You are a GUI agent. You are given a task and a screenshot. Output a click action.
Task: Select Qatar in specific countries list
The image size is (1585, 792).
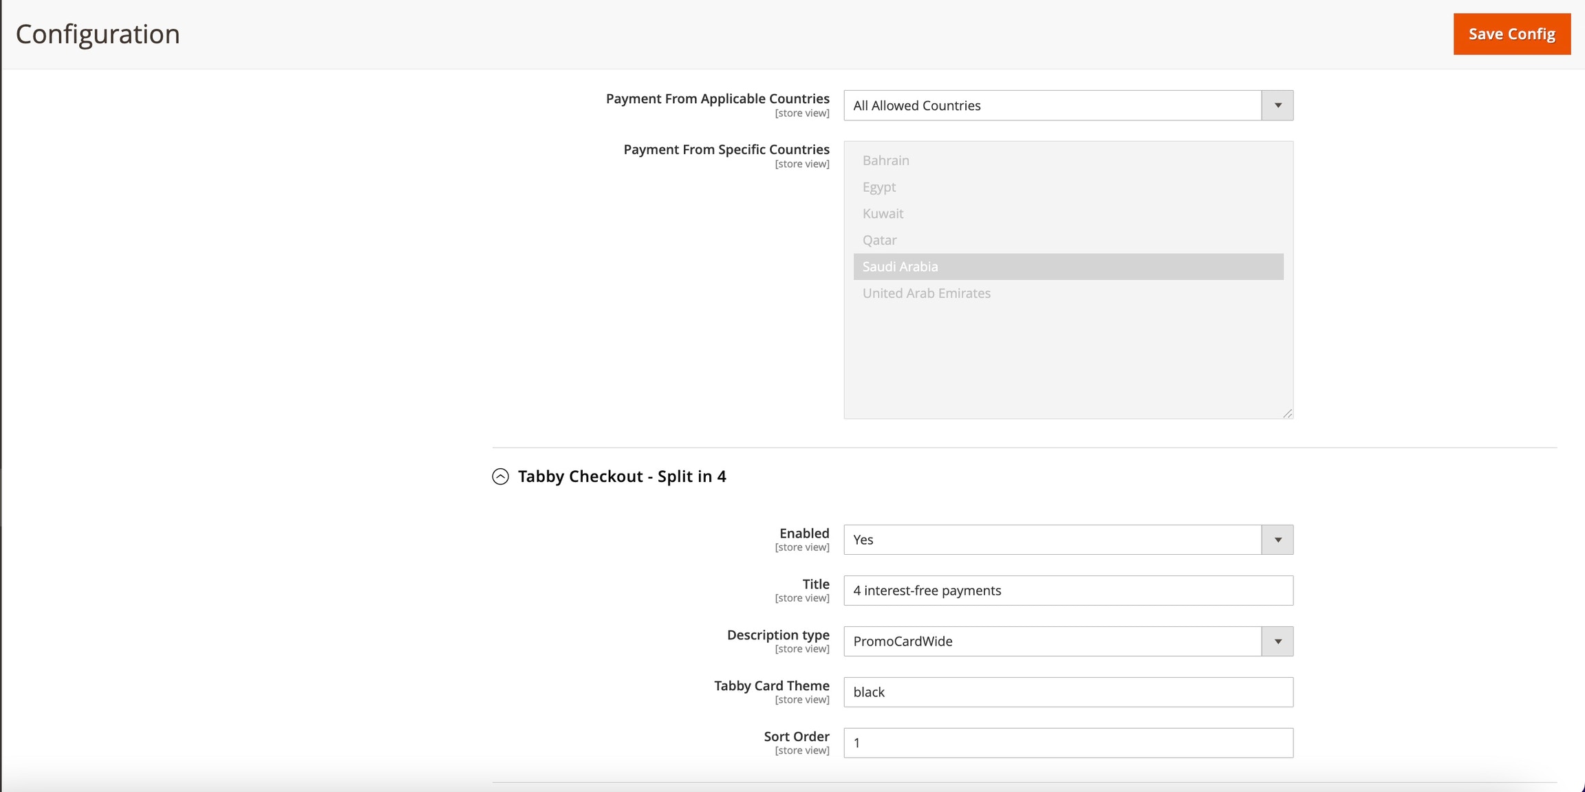click(x=1068, y=240)
